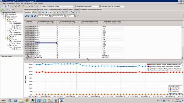Click the Сумма total 312 323 cell
184x103 pixels.
[x=46, y=56]
